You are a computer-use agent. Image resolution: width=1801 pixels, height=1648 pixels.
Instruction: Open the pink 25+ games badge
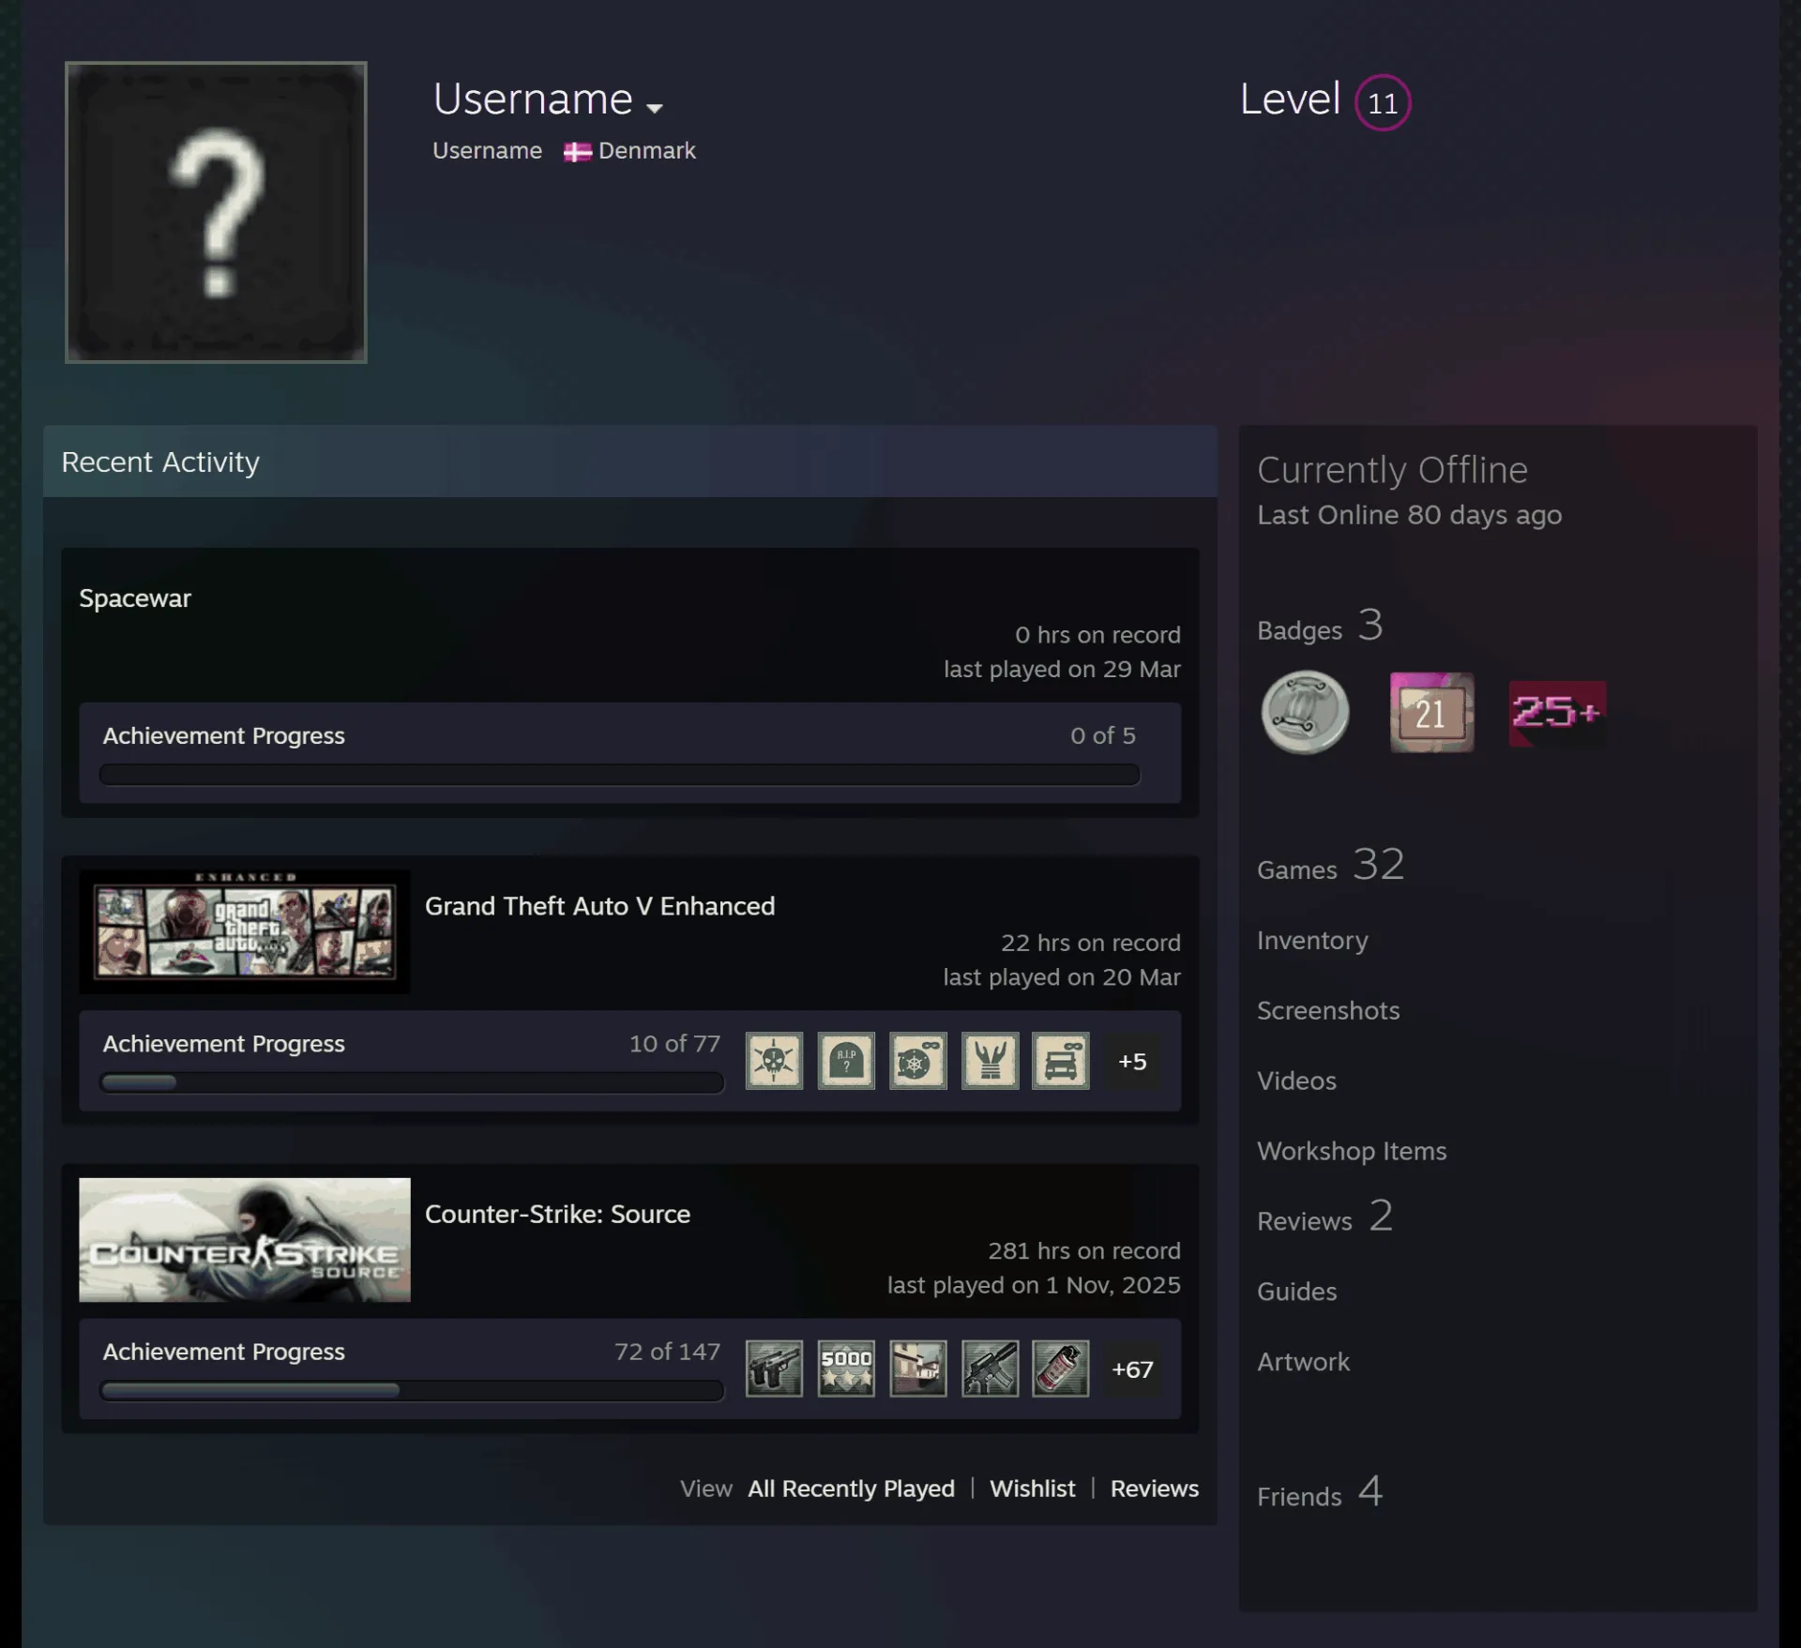click(x=1557, y=713)
